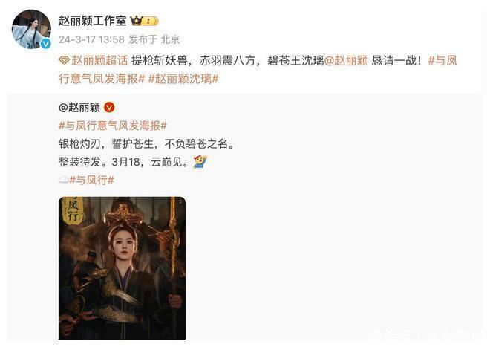Open hashtag #赵丽颖沈璃#

(183, 79)
